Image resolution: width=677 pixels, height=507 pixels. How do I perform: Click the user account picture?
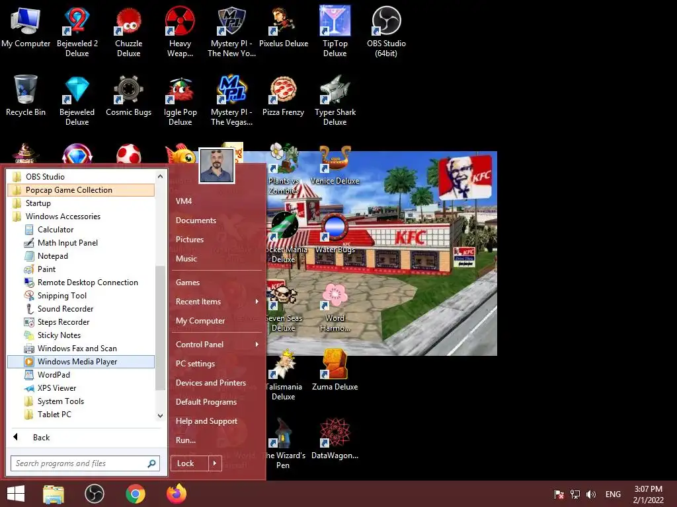click(217, 166)
